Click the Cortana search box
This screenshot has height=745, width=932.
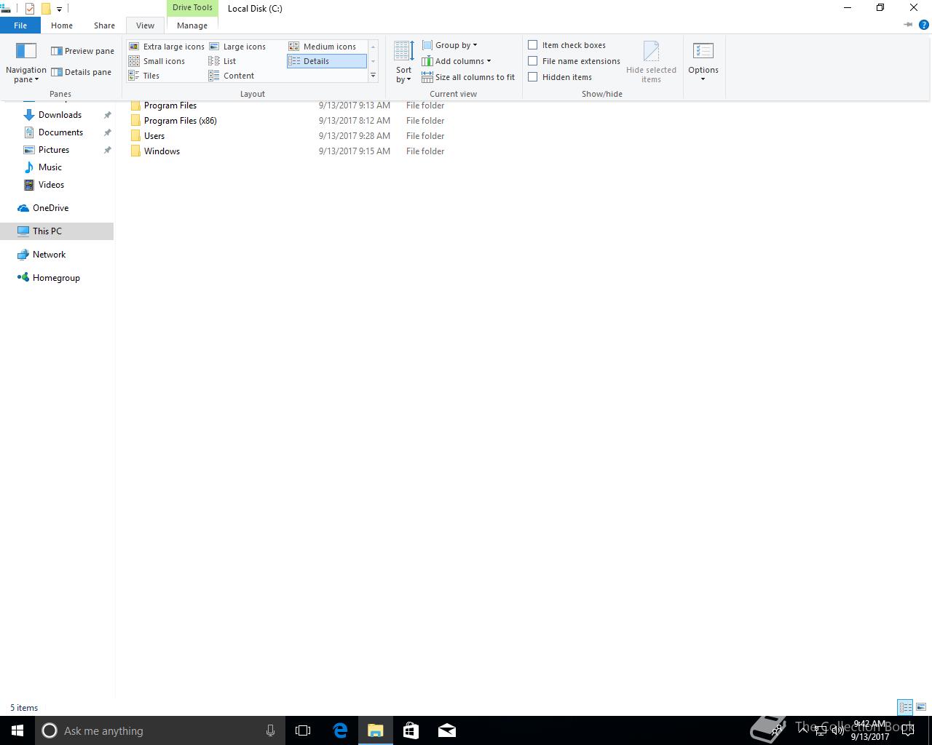(x=159, y=730)
